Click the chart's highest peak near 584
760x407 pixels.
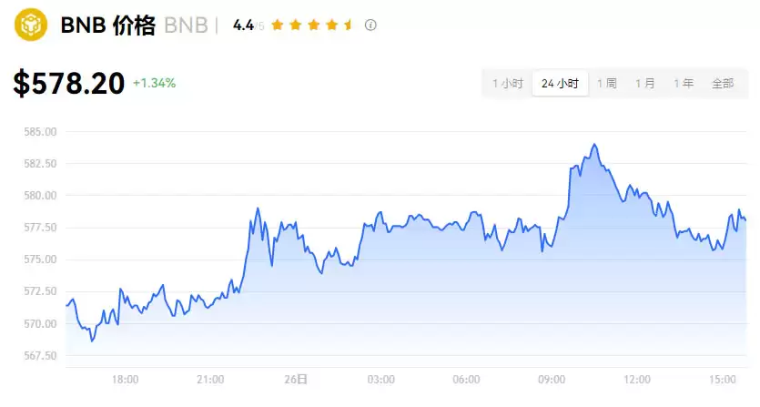point(594,145)
